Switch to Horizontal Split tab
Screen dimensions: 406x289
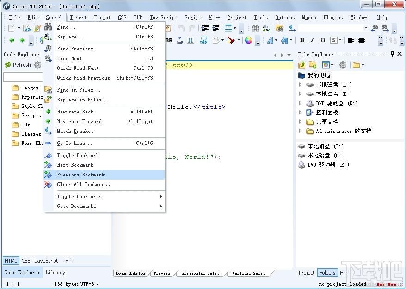point(200,273)
